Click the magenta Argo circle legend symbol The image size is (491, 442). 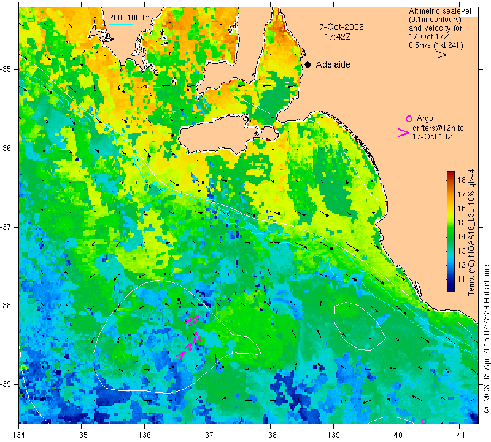pyautogui.click(x=409, y=118)
